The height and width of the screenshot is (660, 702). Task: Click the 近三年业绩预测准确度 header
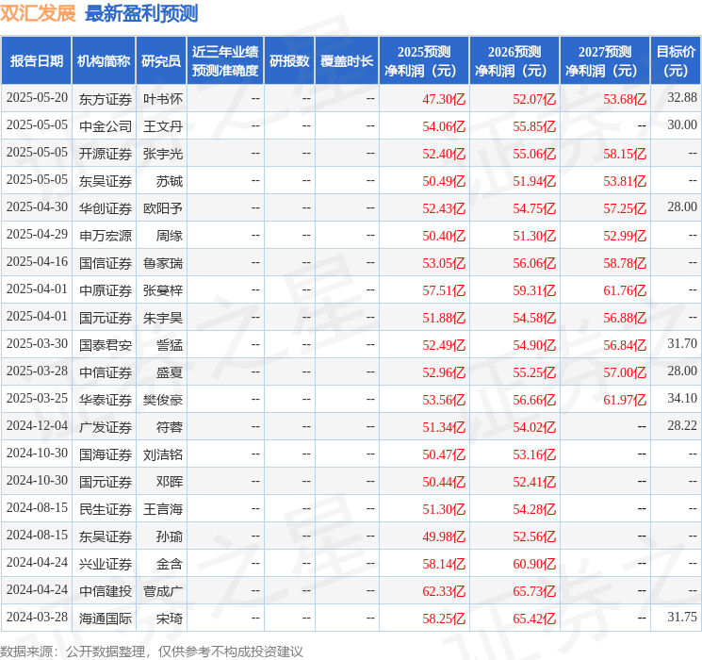[225, 61]
